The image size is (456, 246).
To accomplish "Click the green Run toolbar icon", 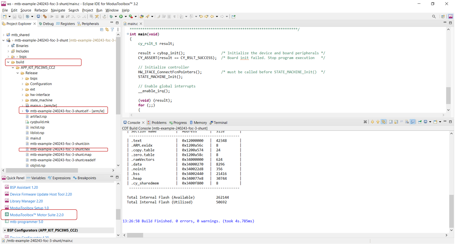I will click(121, 17).
